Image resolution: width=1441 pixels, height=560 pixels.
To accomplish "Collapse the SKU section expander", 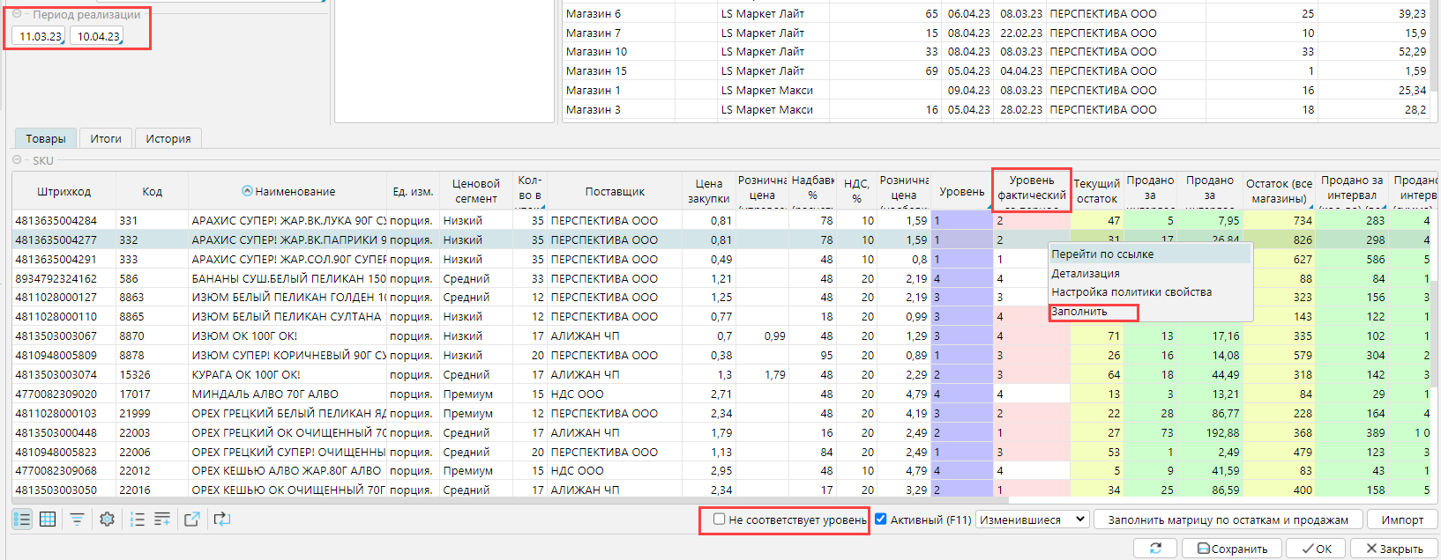I will (x=17, y=160).
